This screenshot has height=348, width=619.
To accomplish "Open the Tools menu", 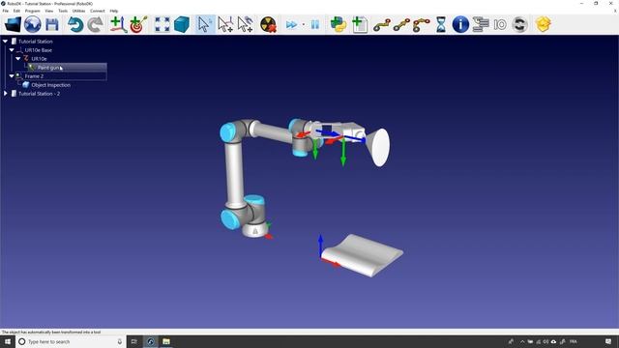I will 63,11.
